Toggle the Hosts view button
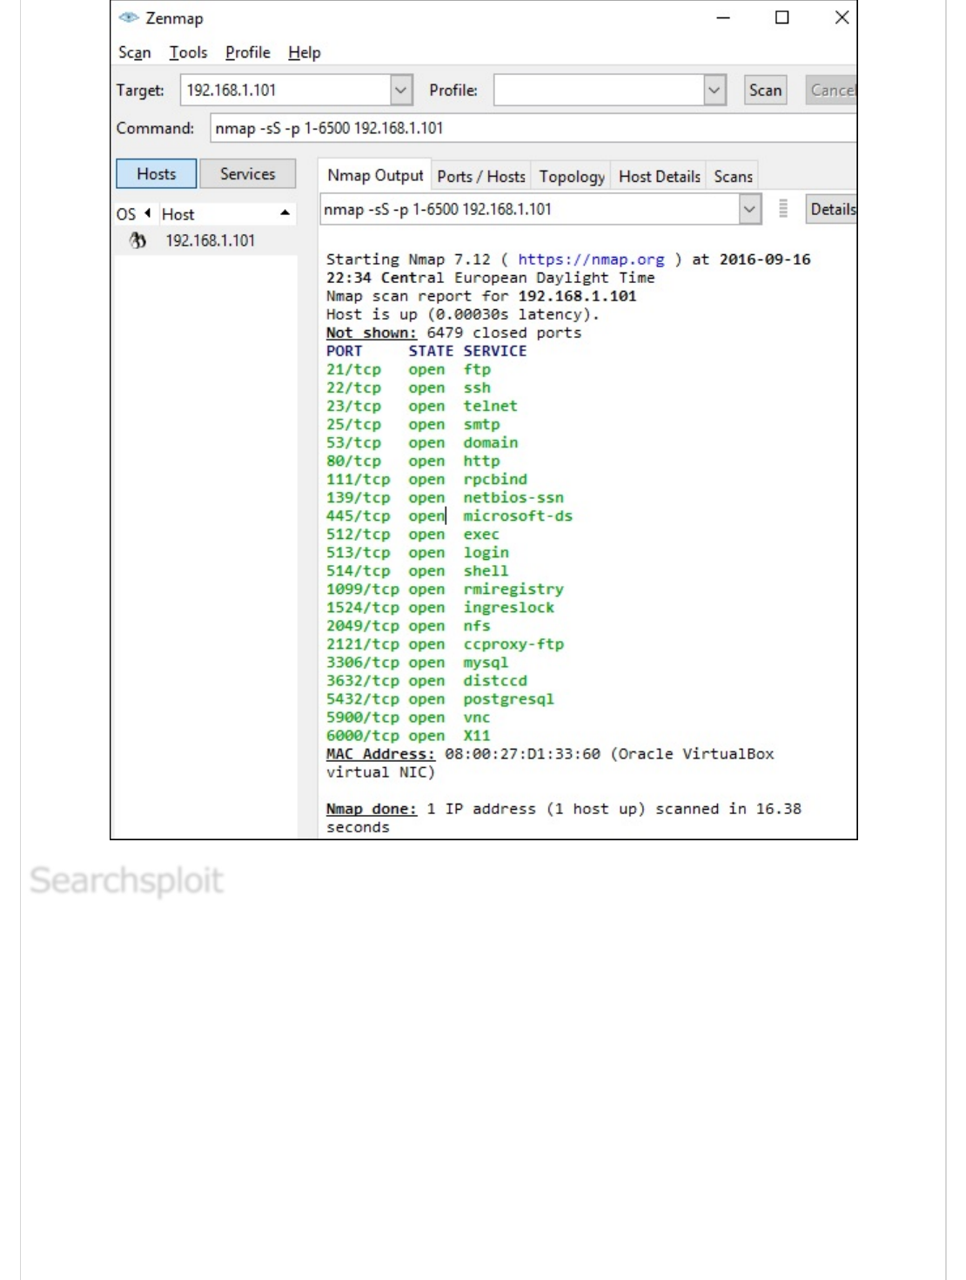The width and height of the screenshot is (966, 1280). [157, 174]
